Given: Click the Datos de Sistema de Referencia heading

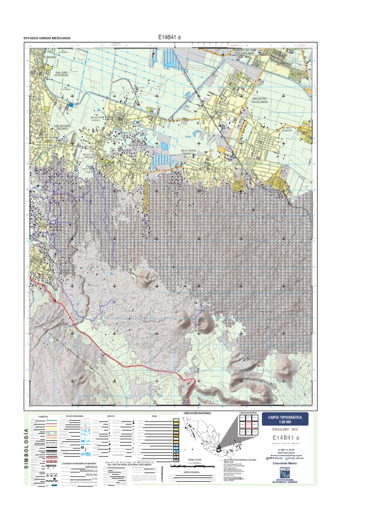Looking at the screenshot, I should (130, 462).
